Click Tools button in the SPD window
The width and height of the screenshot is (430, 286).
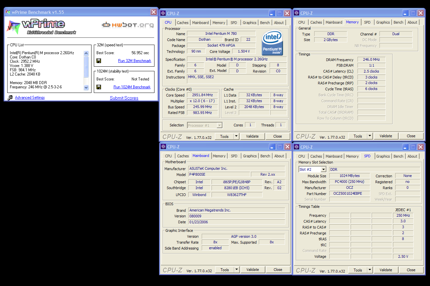point(358,270)
